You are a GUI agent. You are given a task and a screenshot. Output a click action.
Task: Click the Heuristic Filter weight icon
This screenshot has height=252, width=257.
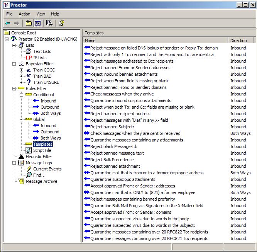21,157
